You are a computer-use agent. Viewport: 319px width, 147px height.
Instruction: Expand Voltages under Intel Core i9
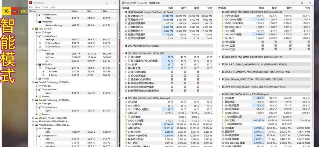click(x=36, y=32)
